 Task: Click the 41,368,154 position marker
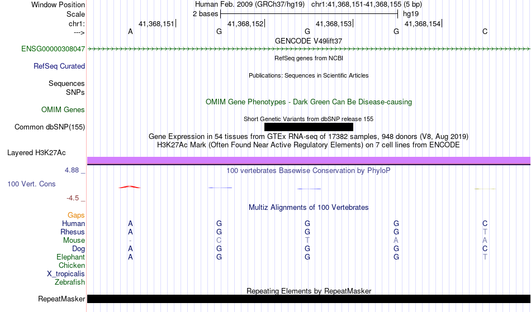point(423,23)
